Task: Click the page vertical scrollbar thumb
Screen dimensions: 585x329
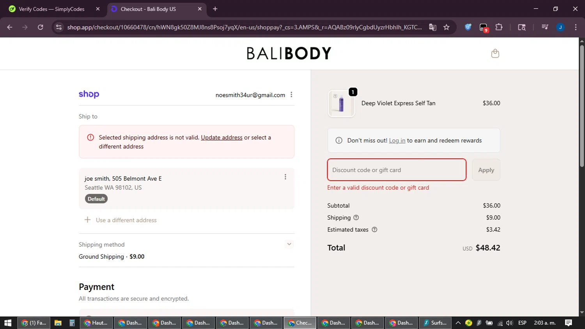Action: (581, 105)
